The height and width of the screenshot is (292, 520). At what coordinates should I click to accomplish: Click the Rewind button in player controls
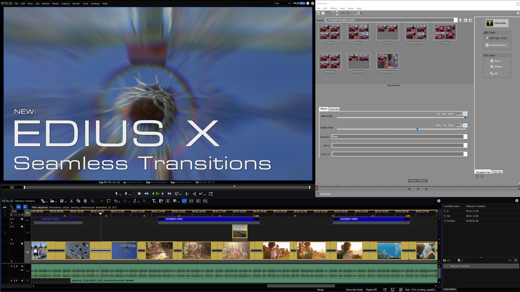pos(146,193)
